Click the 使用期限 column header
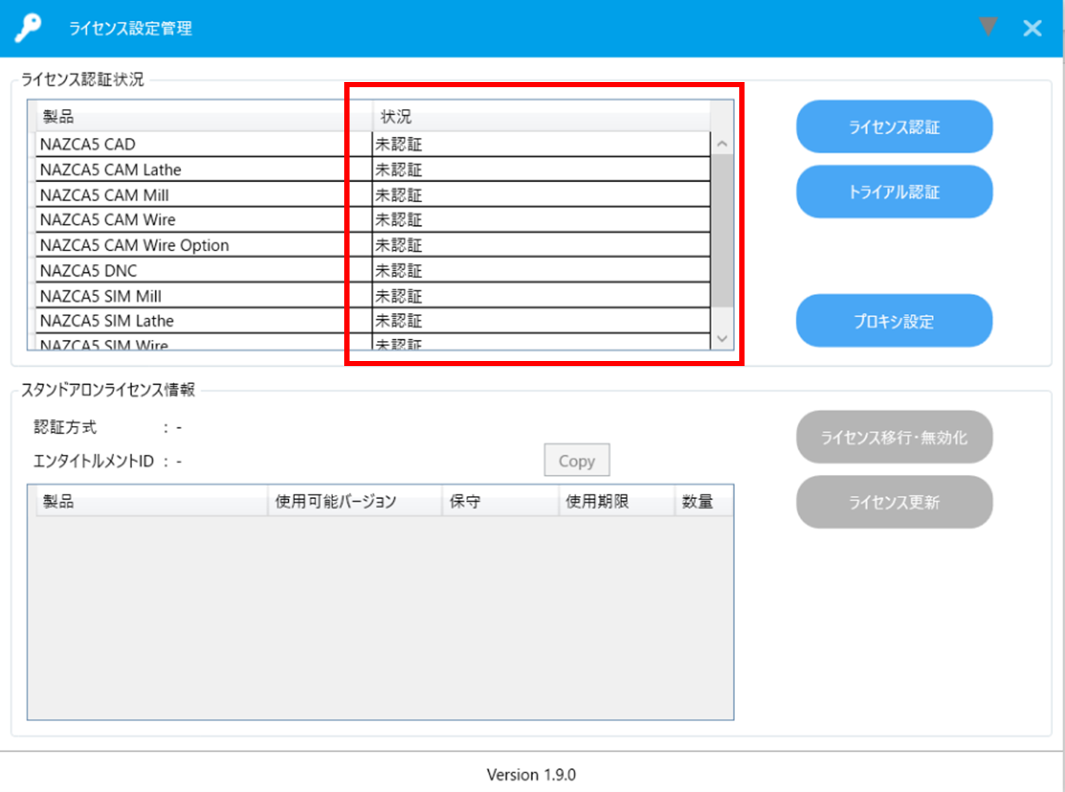Viewport: 1065px width, 792px height. point(616,501)
